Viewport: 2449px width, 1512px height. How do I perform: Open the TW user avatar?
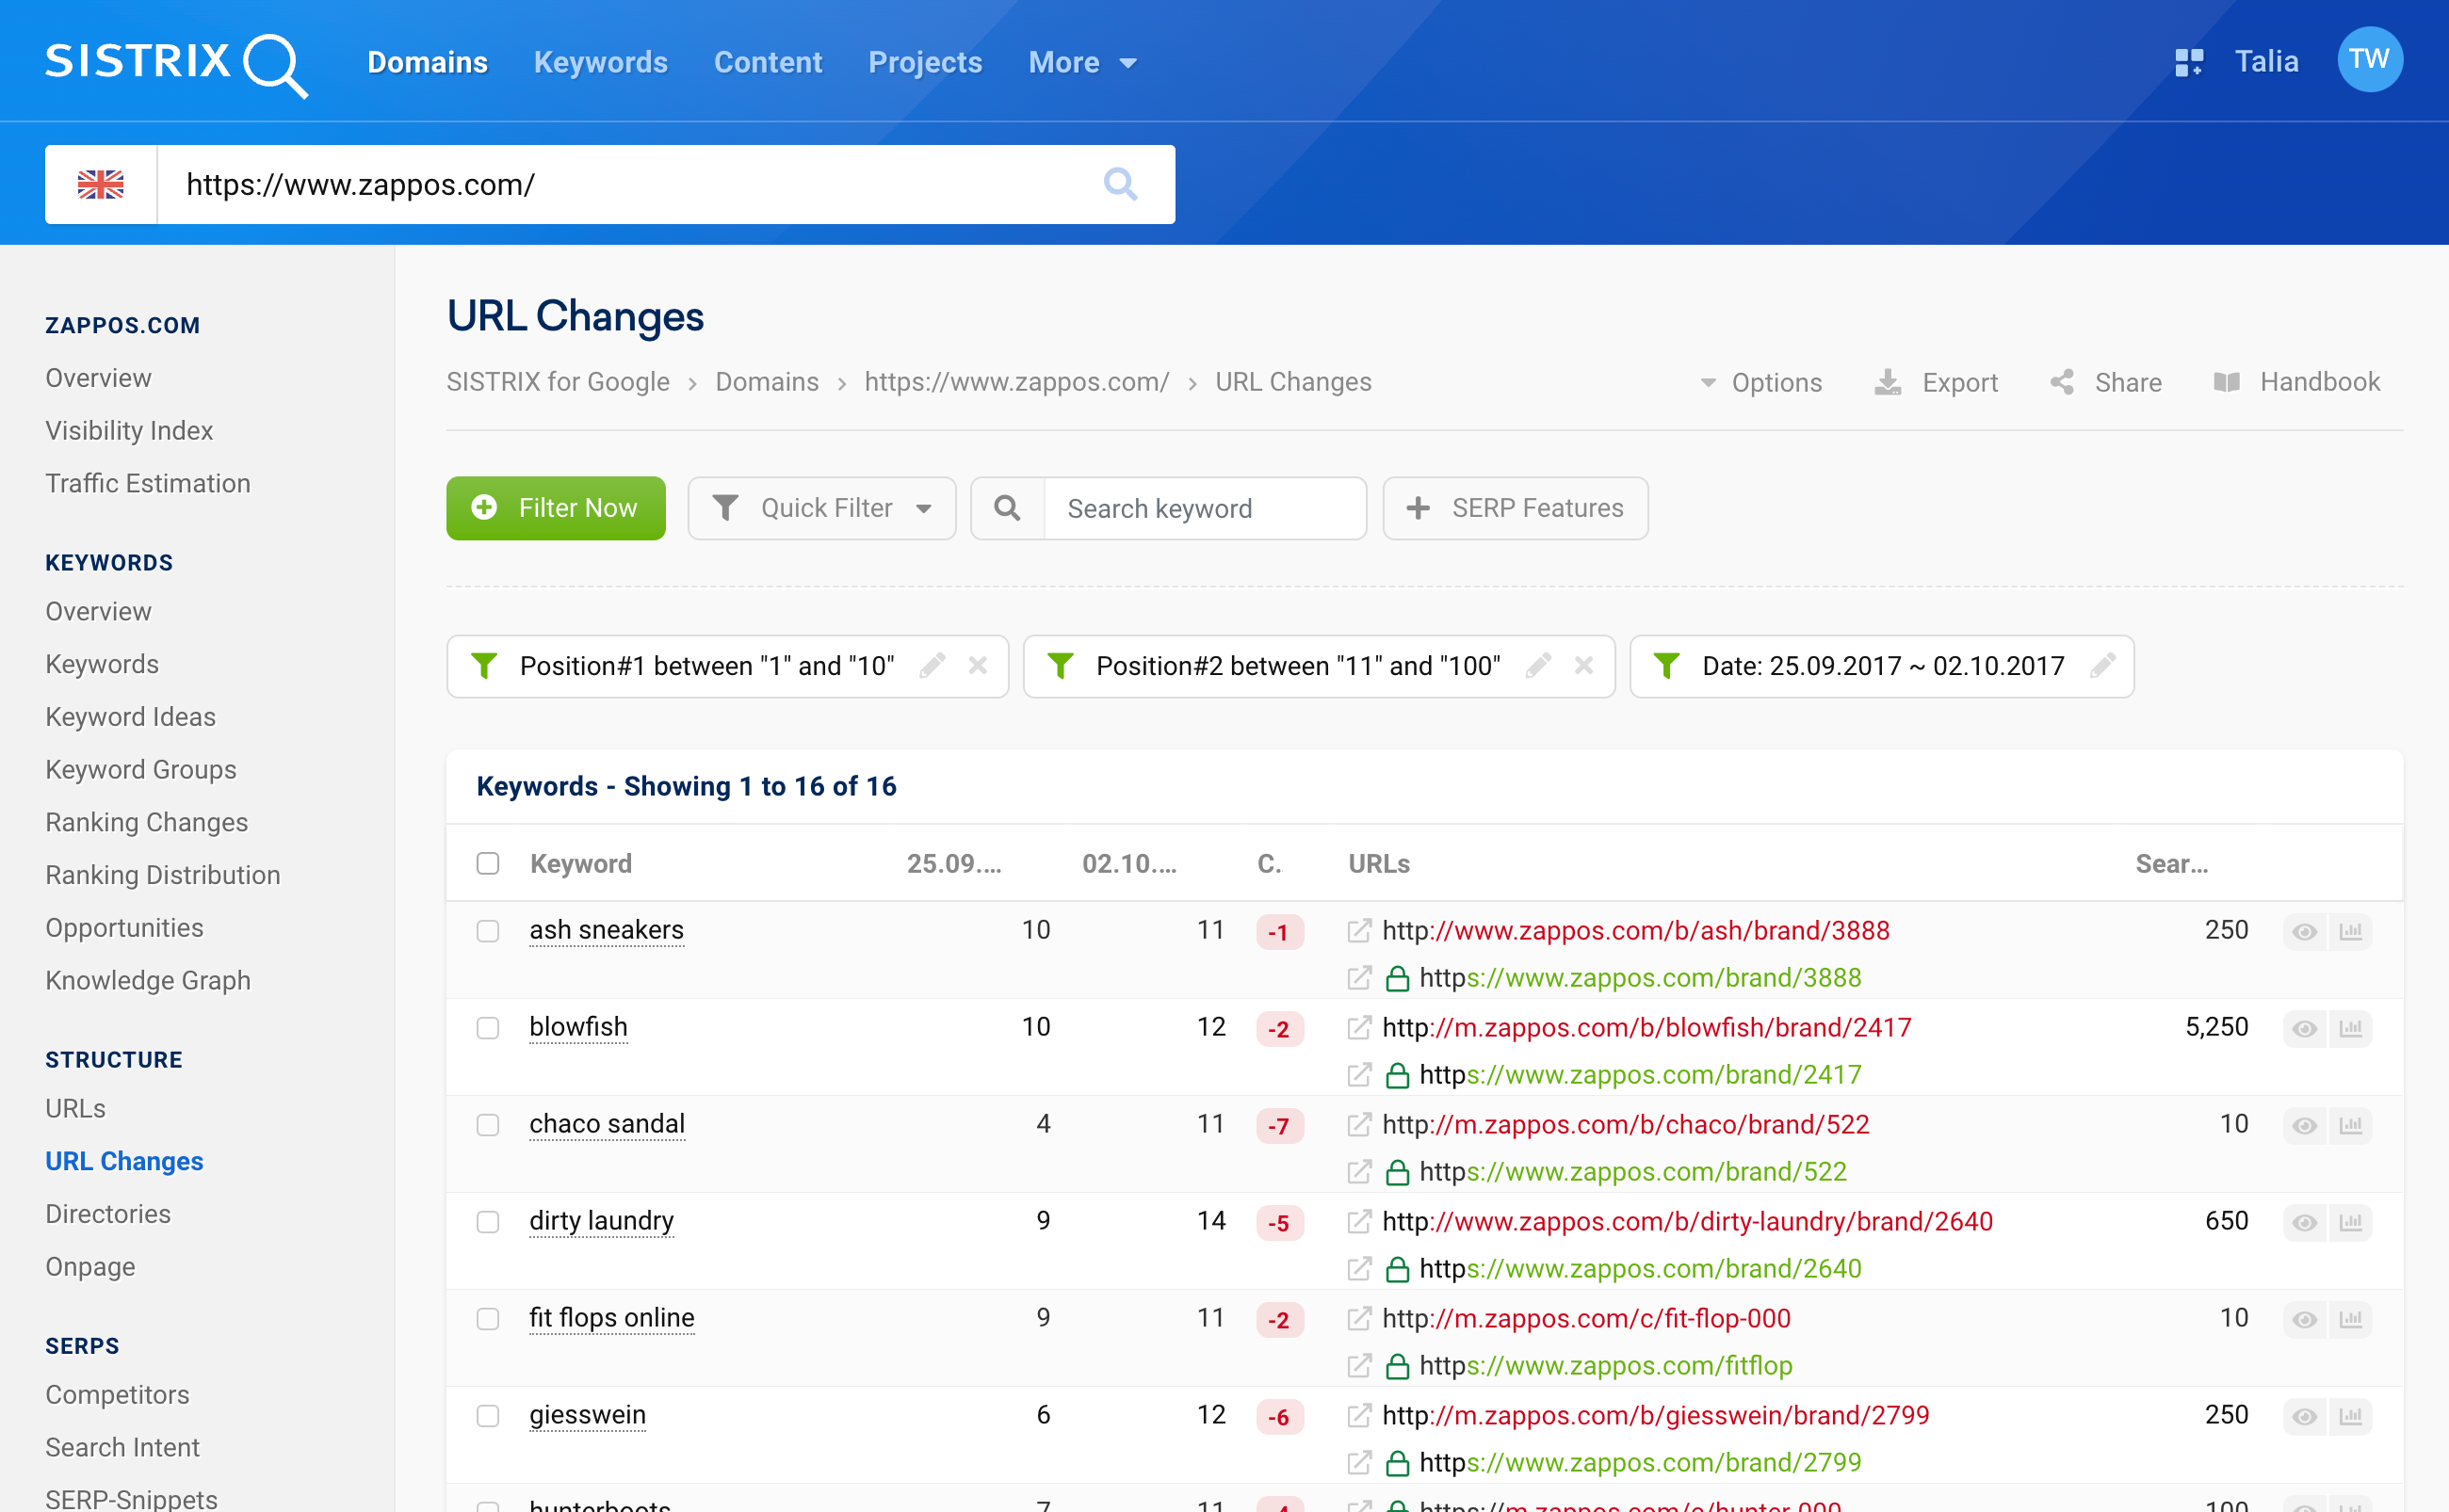click(x=2369, y=60)
